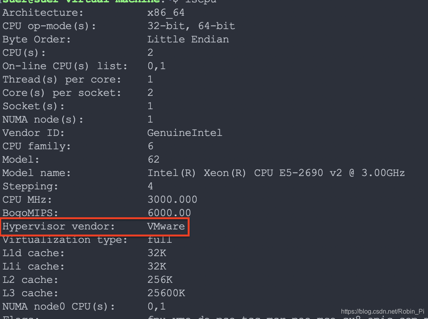Click the Core(s) per socket label
The image size is (428, 319).
(x=62, y=93)
